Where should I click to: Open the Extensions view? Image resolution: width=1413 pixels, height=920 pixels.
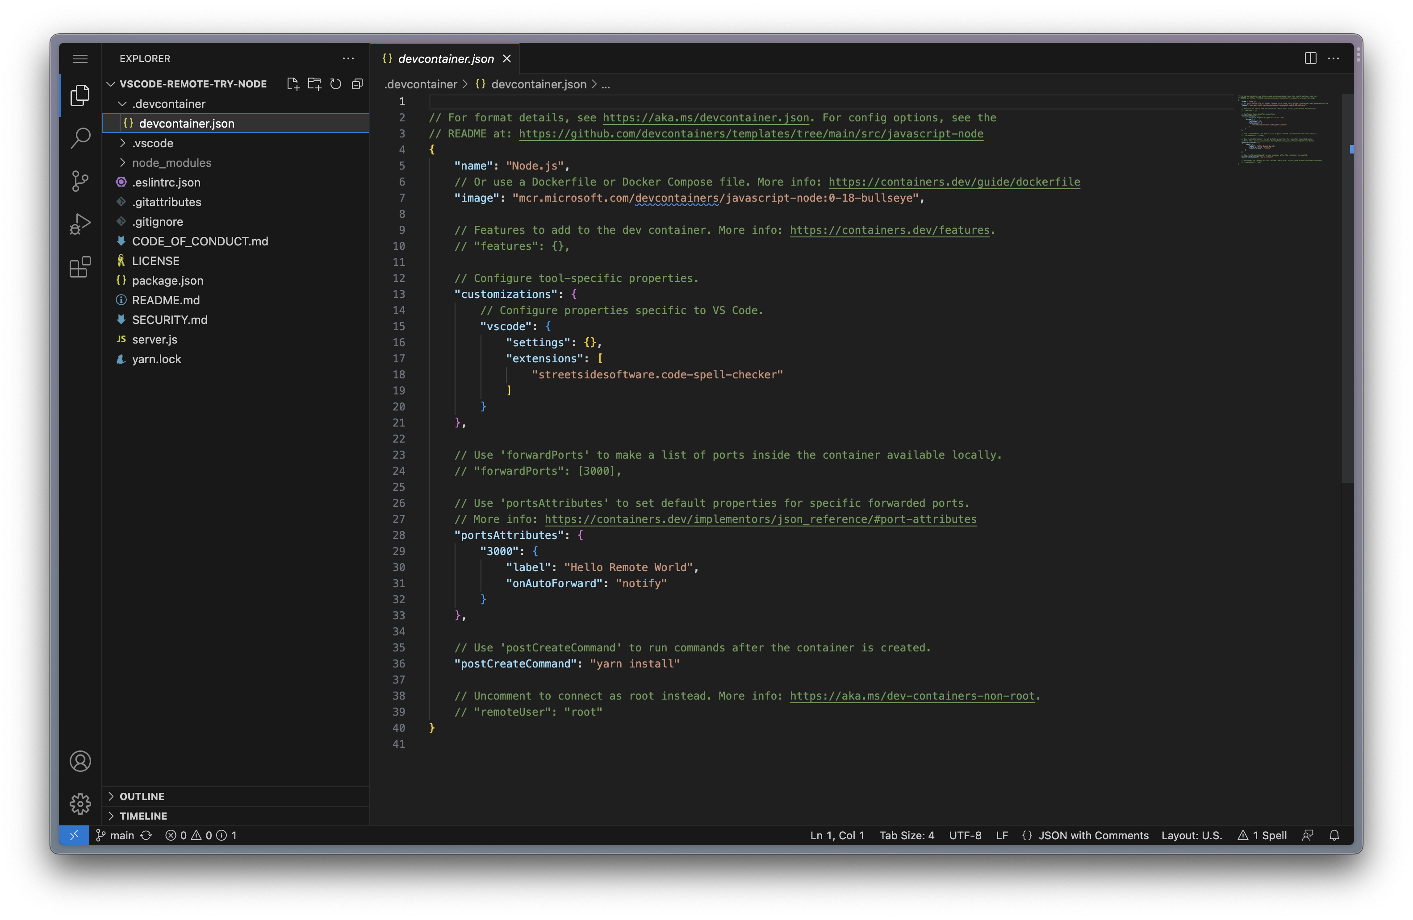click(80, 267)
